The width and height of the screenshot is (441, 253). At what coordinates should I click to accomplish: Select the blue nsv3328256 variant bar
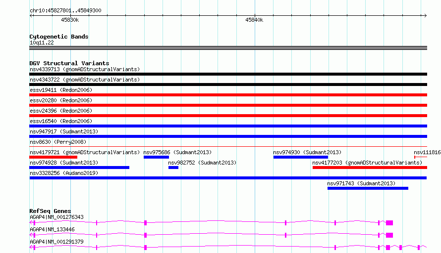point(228,178)
